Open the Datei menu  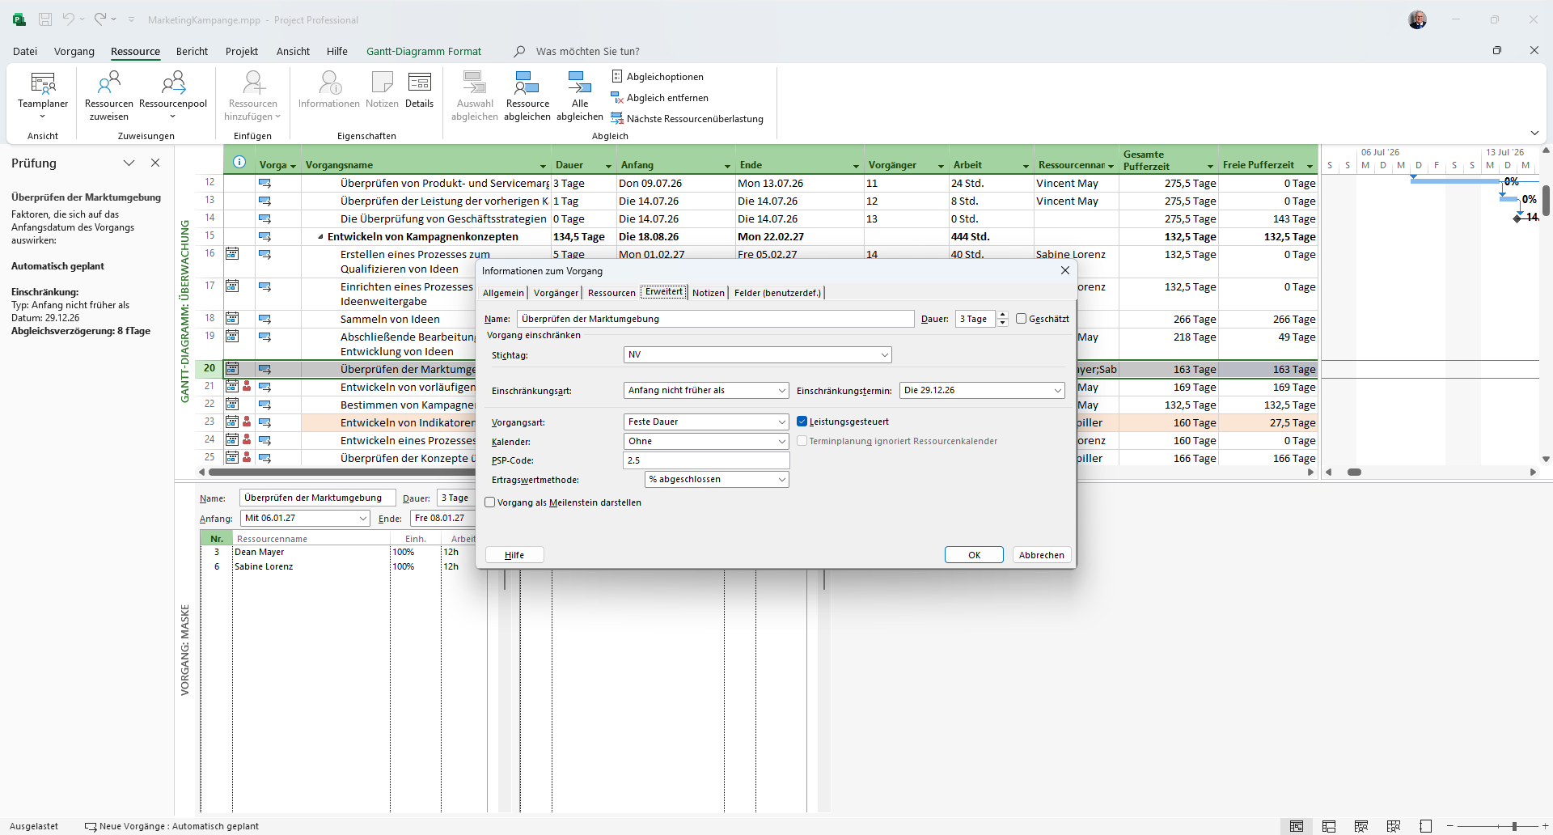tap(25, 51)
